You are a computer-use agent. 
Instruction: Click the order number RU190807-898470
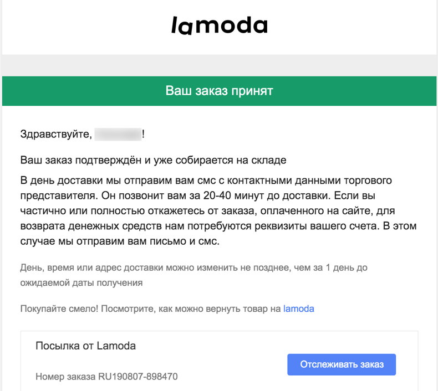click(x=139, y=377)
